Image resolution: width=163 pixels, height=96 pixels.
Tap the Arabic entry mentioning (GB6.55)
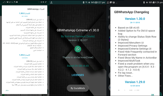[x=34, y=61]
